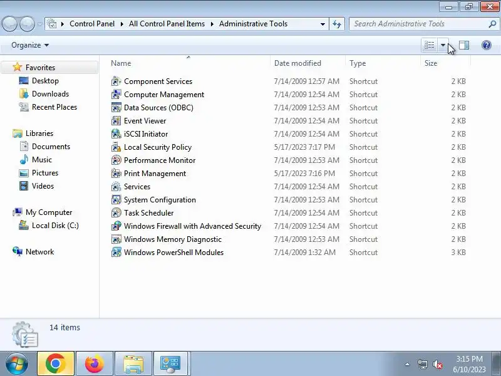The width and height of the screenshot is (501, 376).
Task: Open the address bar history dropdown
Action: (x=323, y=24)
